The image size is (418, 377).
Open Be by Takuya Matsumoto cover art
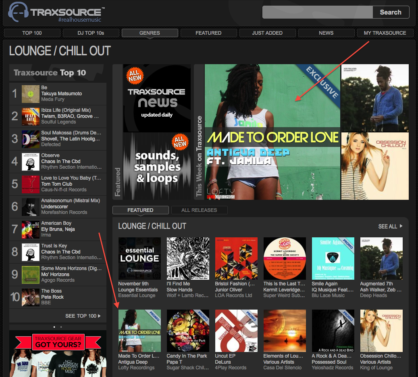click(31, 94)
